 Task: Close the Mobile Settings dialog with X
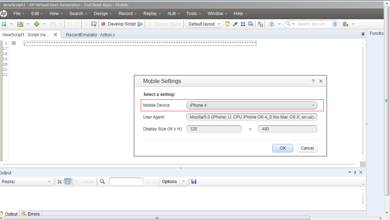point(321,81)
